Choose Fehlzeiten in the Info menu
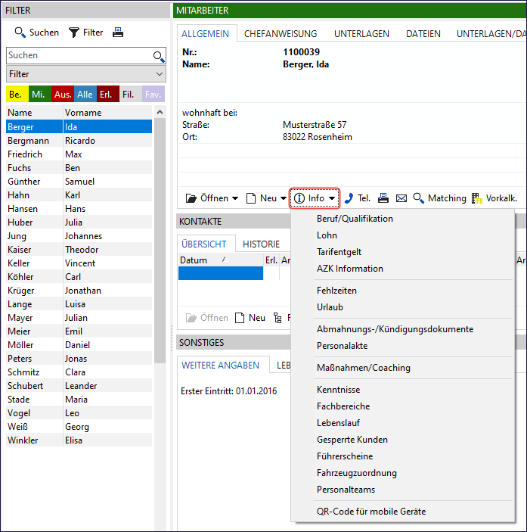Screen dimensions: 527x532 tap(403, 291)
